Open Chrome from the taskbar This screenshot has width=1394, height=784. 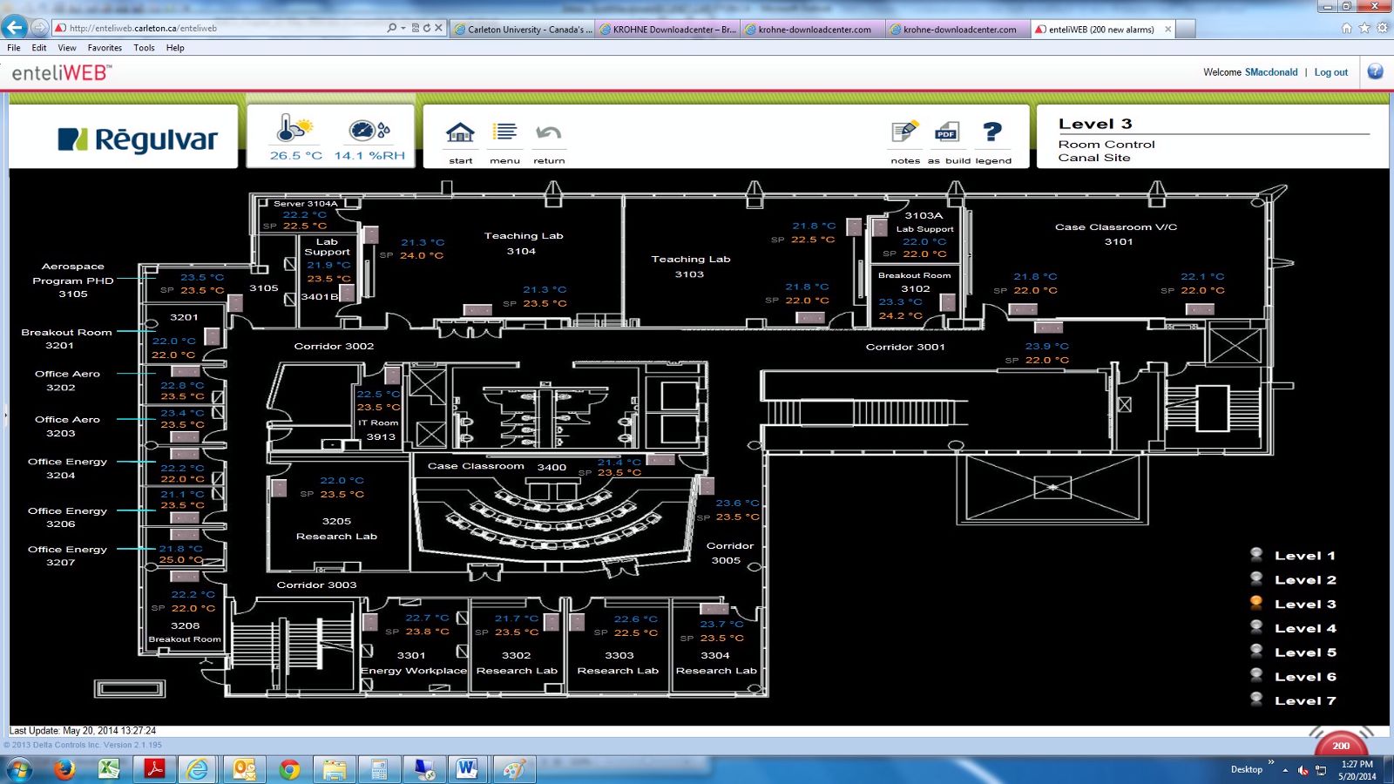[x=289, y=769]
